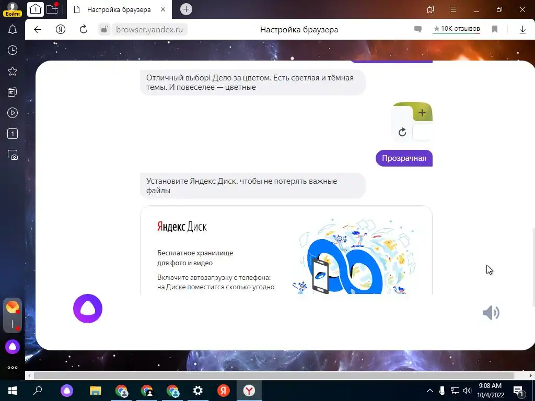Screen dimensions: 535x401
Task: Open the screenshot tool in sidebar
Action: click(x=13, y=155)
